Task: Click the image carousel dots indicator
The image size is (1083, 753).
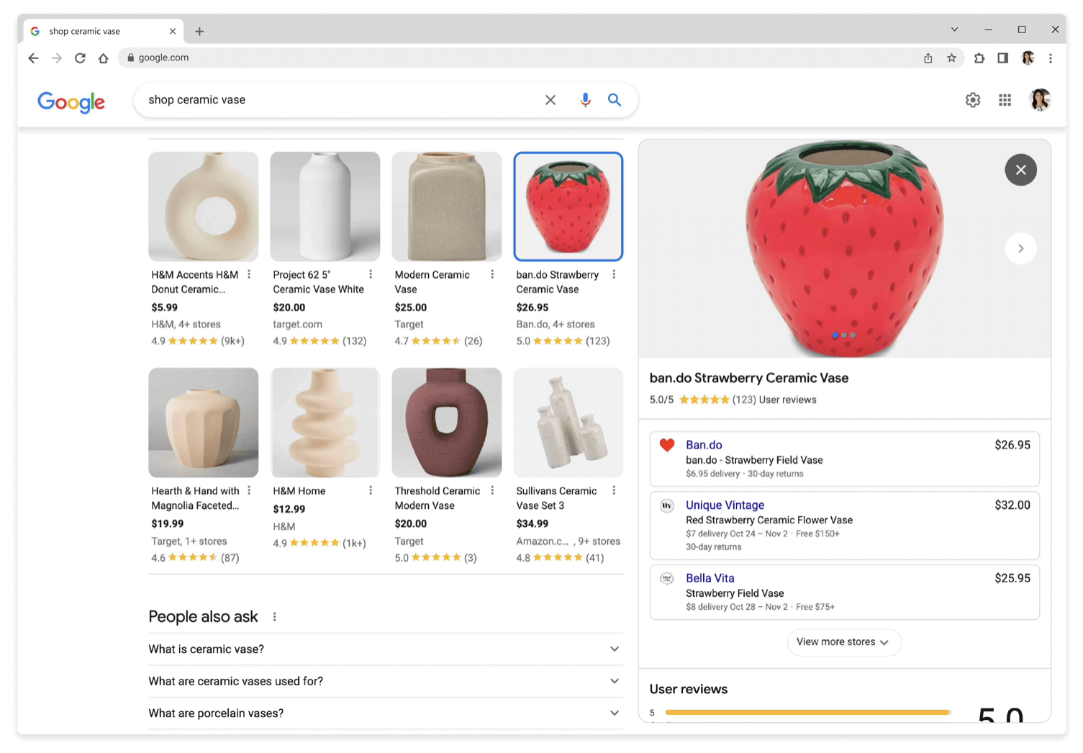Action: [x=844, y=335]
